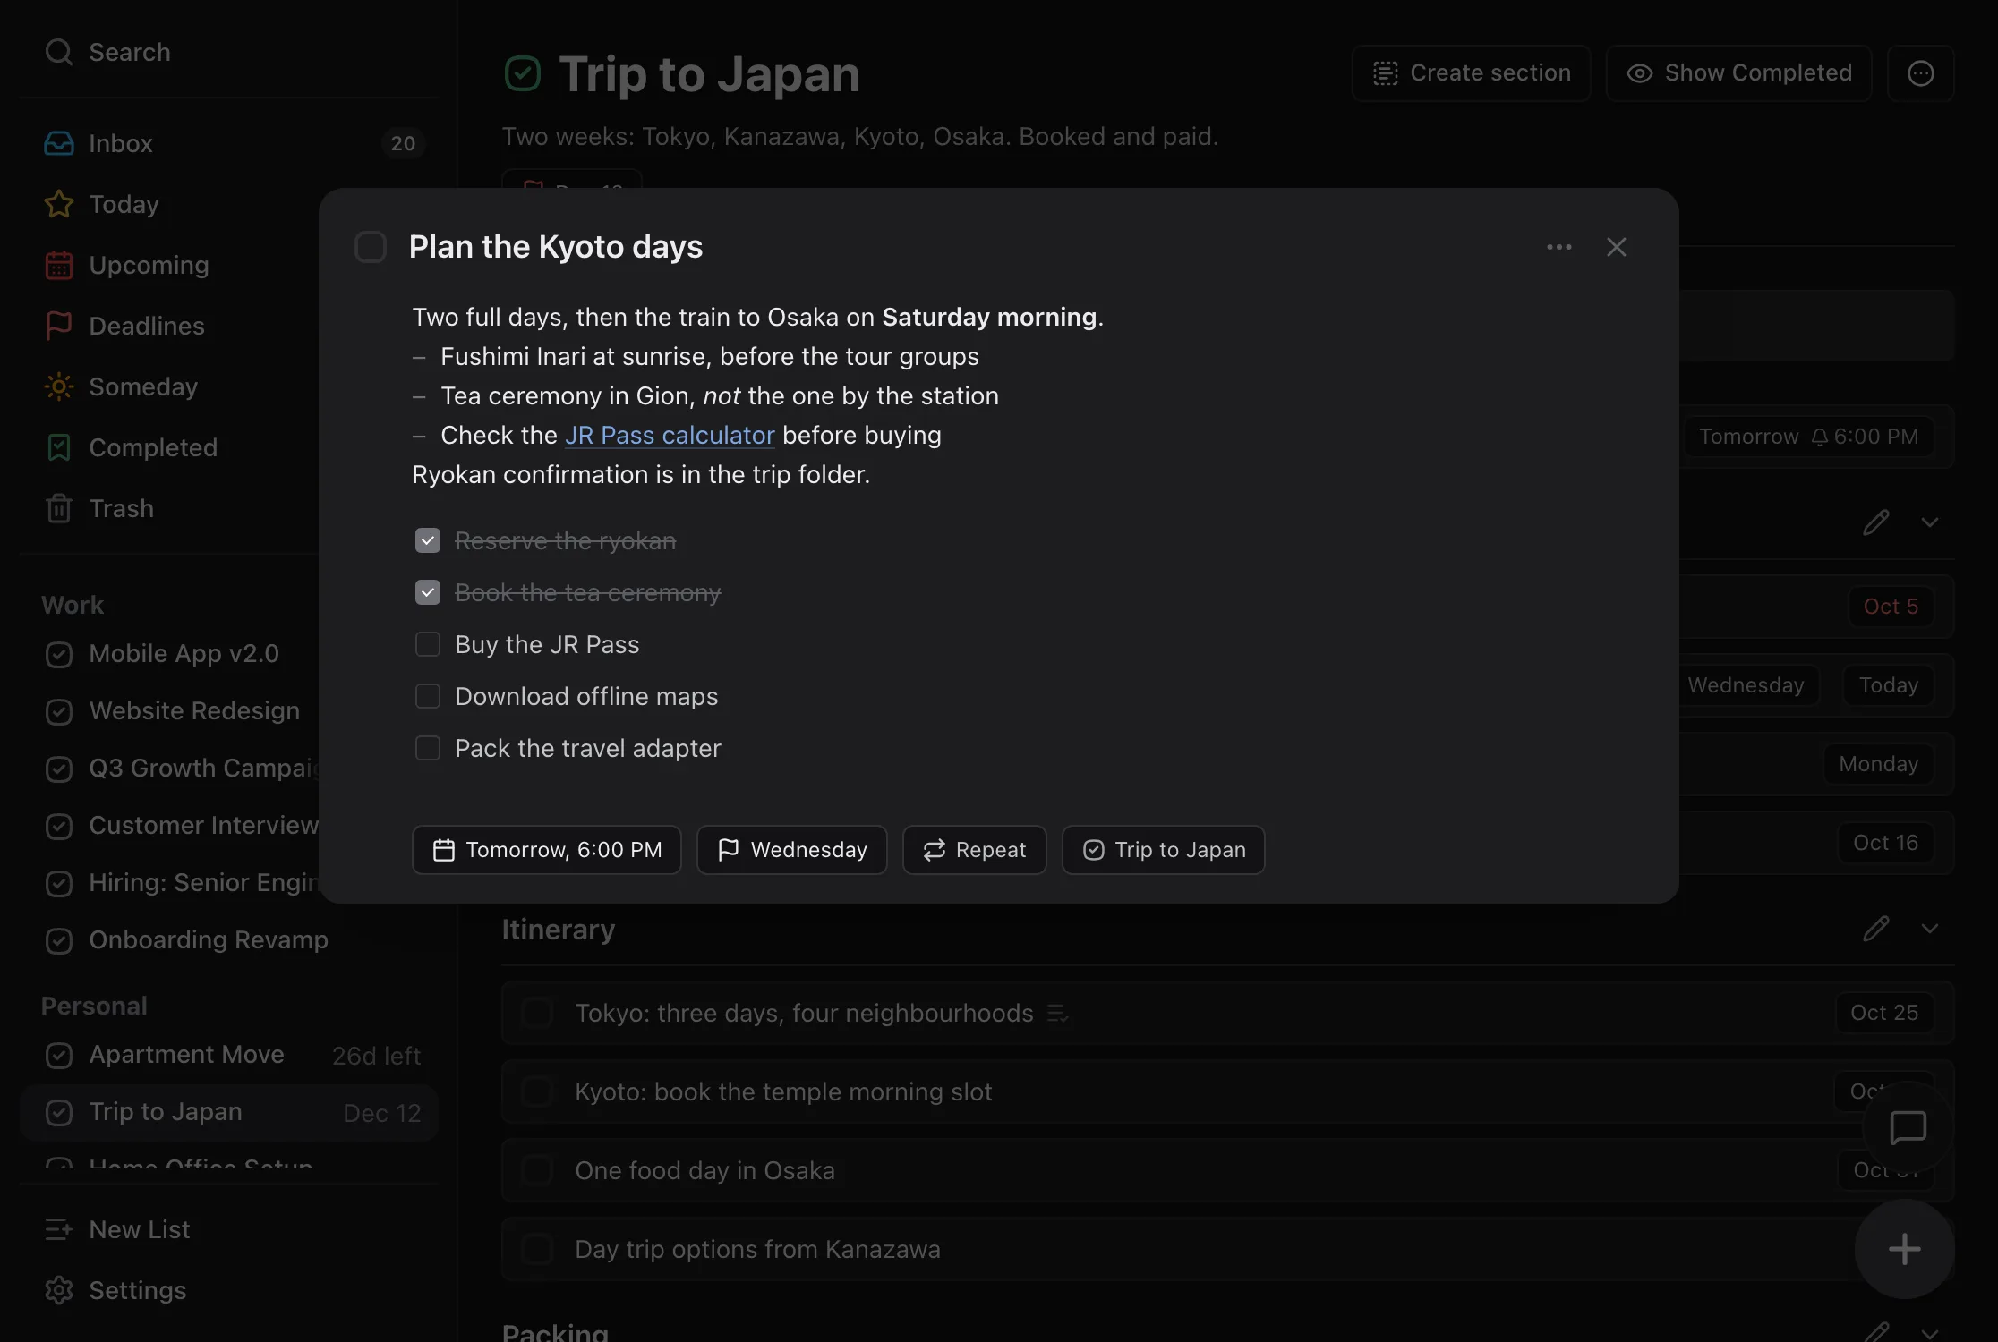This screenshot has width=1998, height=1342.
Task: Click the Inbox count badge 20
Action: tap(403, 143)
